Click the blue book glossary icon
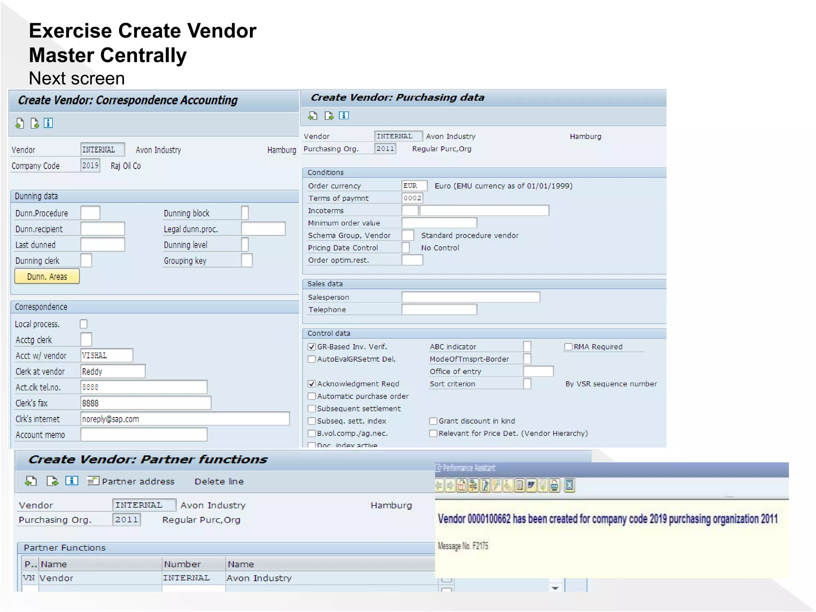 tap(531, 486)
